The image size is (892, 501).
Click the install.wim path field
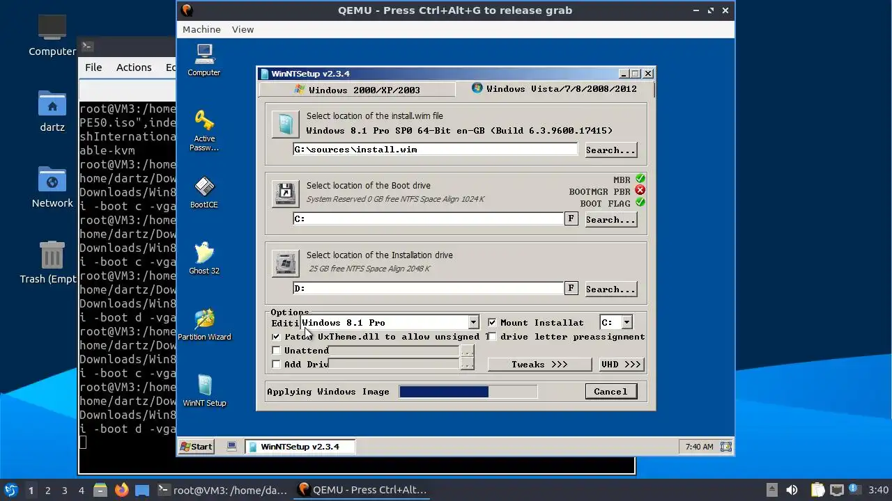click(x=436, y=150)
